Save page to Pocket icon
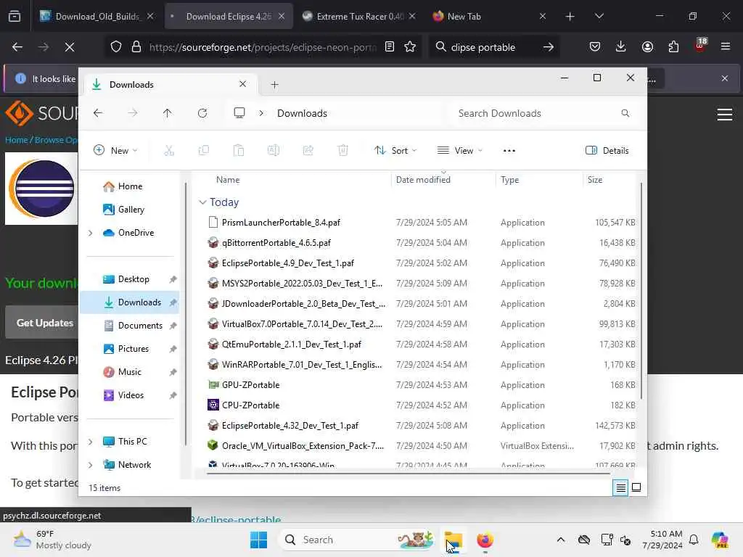The width and height of the screenshot is (743, 557). tap(595, 46)
